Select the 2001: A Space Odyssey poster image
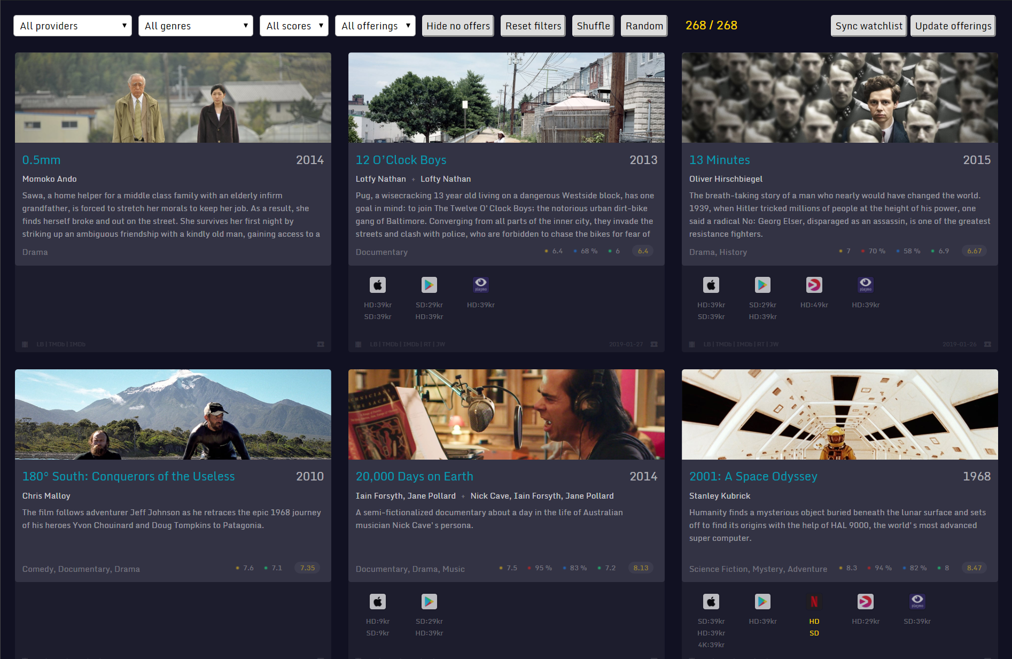Image resolution: width=1012 pixels, height=659 pixels. click(x=840, y=414)
